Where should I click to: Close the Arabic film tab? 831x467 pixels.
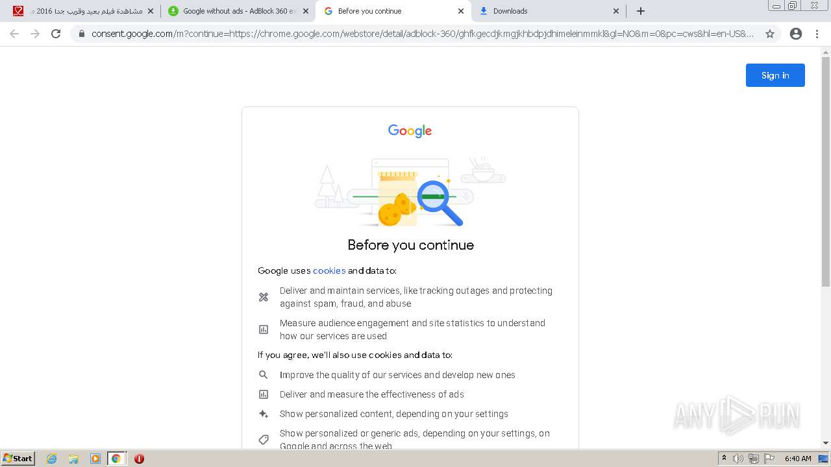151,11
